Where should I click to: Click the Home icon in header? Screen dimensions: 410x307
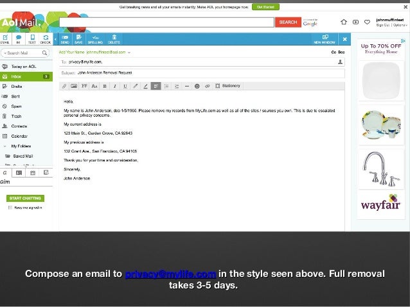click(344, 22)
